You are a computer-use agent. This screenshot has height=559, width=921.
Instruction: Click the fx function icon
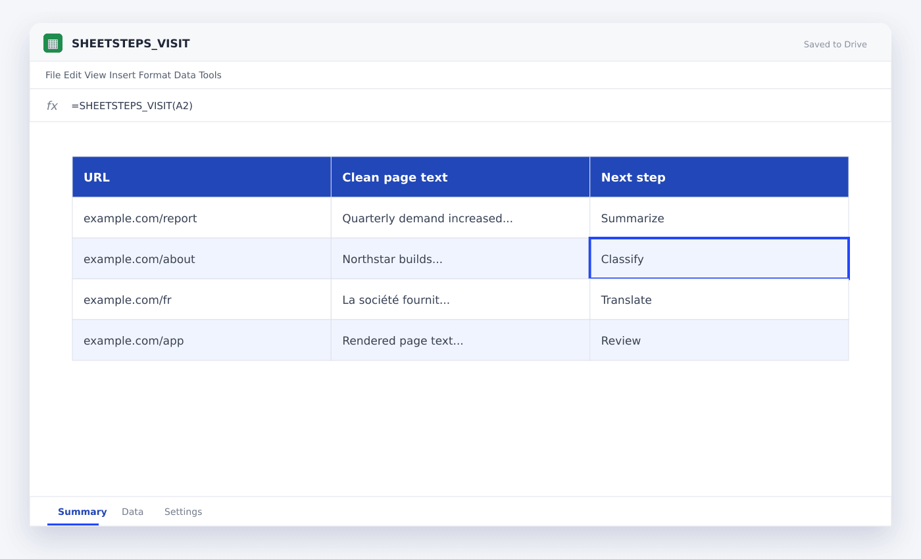coord(52,105)
